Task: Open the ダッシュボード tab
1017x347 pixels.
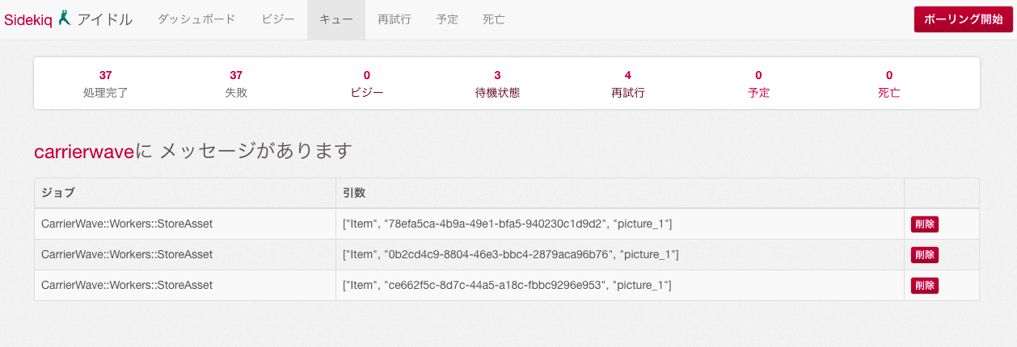Action: coord(196,19)
